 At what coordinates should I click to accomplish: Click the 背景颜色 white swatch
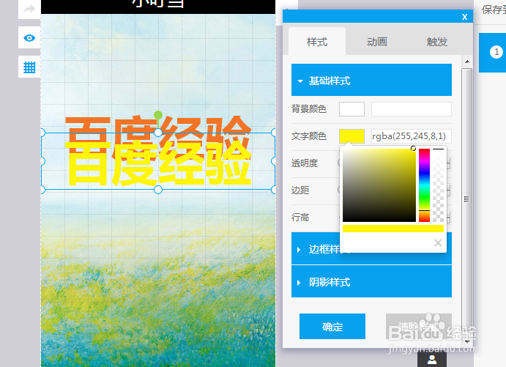351,109
